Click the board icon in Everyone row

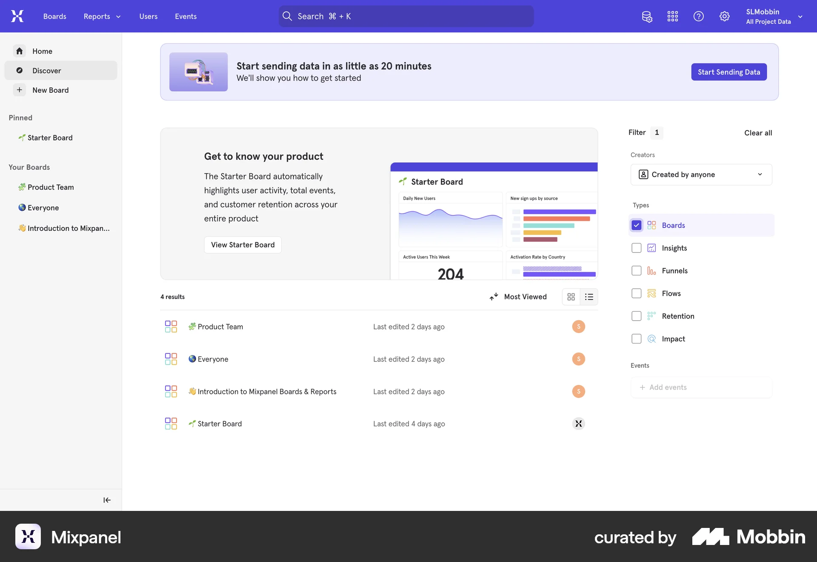click(x=171, y=359)
